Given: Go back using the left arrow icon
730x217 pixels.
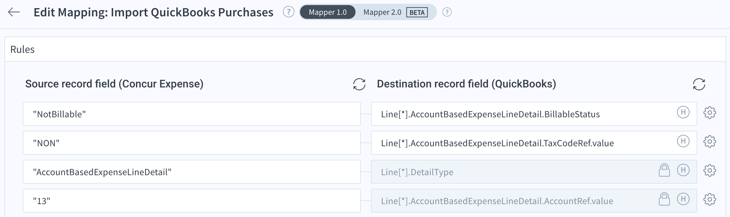Looking at the screenshot, I should pos(14,12).
